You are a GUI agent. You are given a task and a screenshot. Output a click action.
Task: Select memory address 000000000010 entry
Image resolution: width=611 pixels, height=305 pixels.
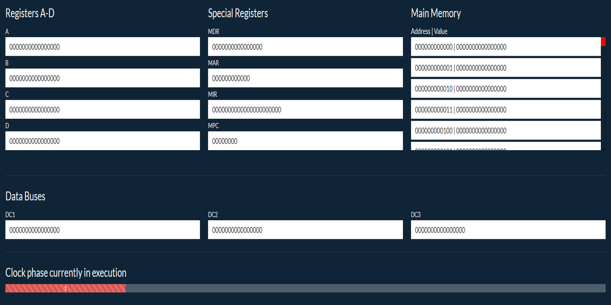(506, 88)
